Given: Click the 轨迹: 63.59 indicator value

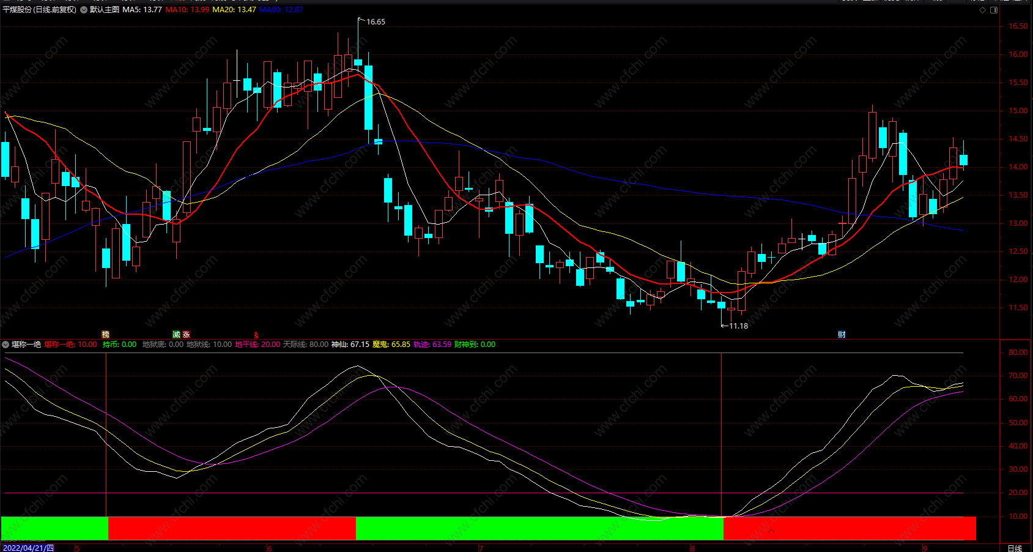Looking at the screenshot, I should (x=432, y=345).
